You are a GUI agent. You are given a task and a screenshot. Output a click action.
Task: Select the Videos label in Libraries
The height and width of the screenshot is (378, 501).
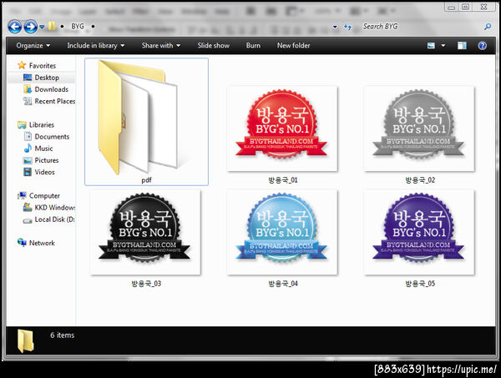45,172
